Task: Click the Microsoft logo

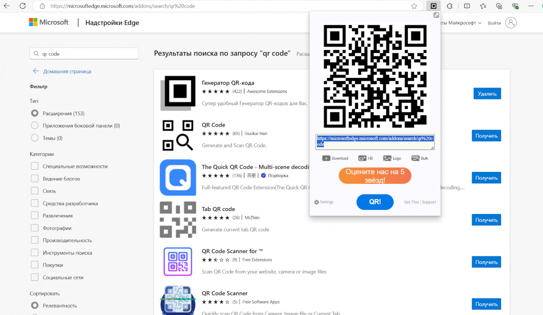Action: click(49, 22)
